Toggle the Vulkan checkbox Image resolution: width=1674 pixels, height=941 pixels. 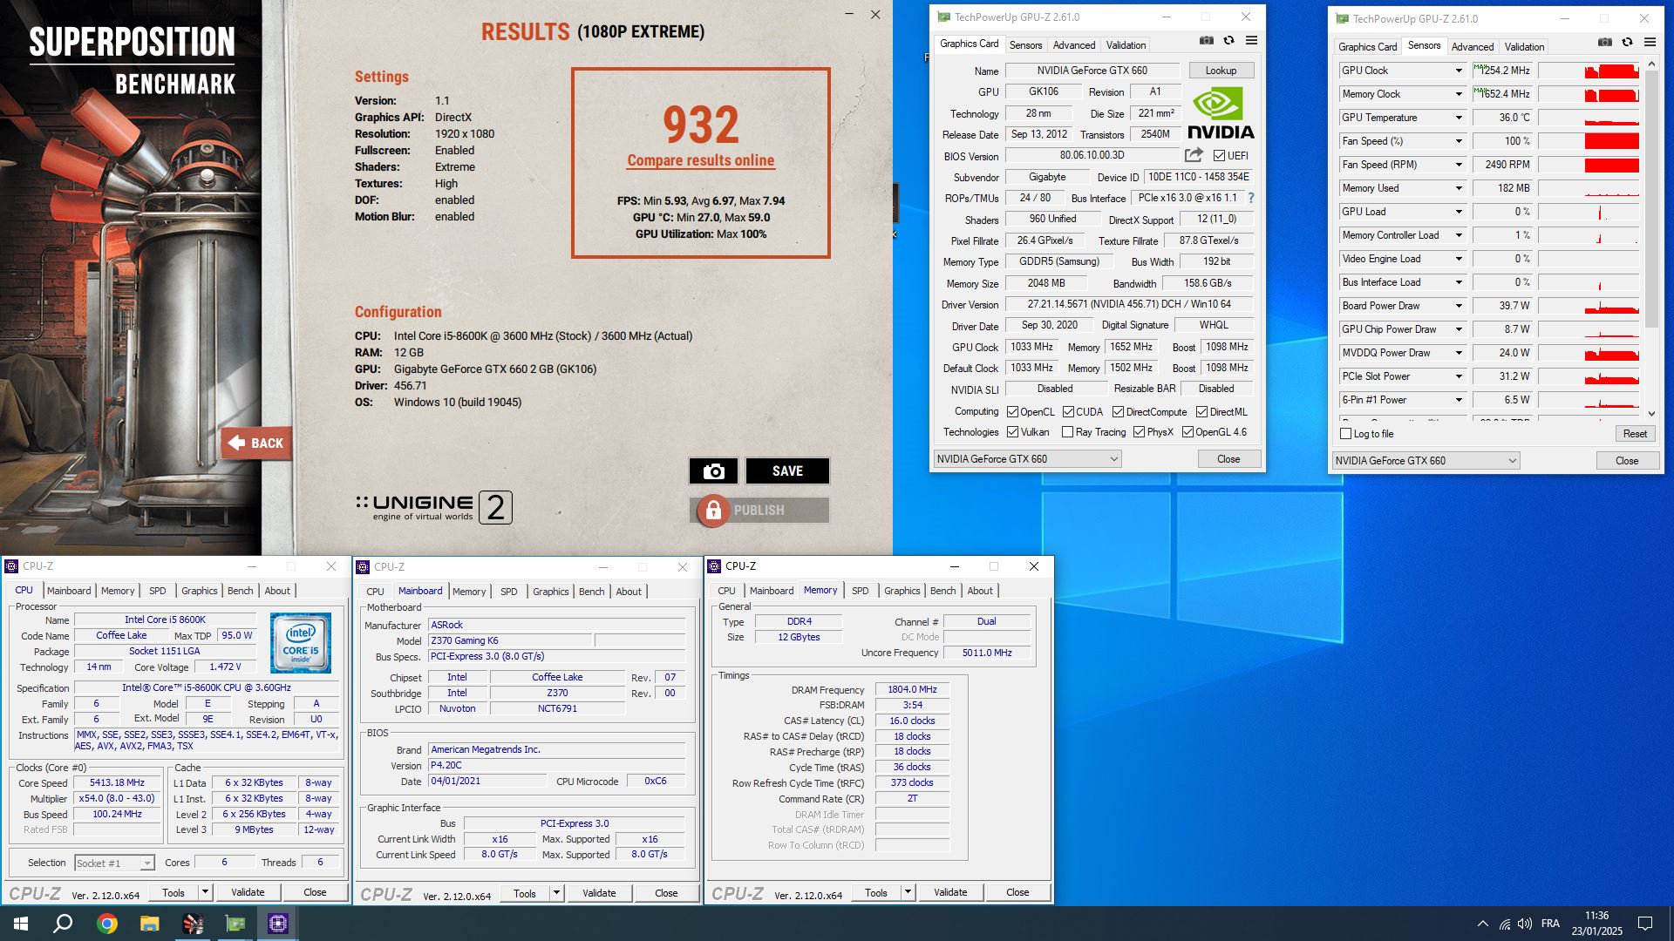pos(1012,432)
